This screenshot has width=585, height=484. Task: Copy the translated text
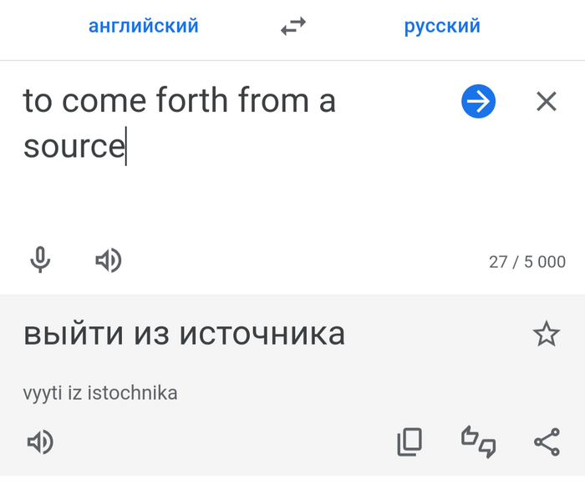coord(409,442)
